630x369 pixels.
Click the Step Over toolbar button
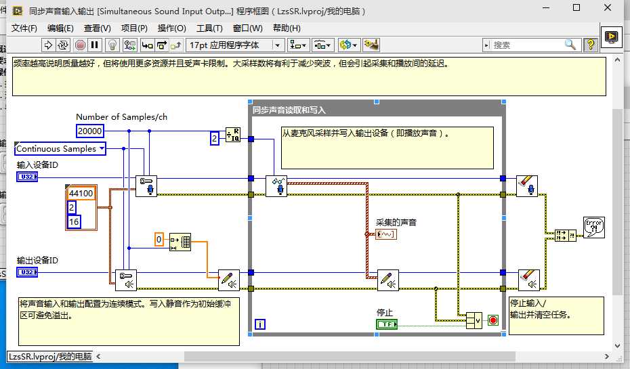[x=161, y=45]
